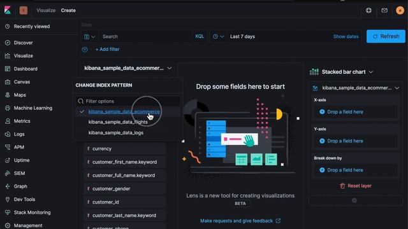Select the currency field

[125, 149]
